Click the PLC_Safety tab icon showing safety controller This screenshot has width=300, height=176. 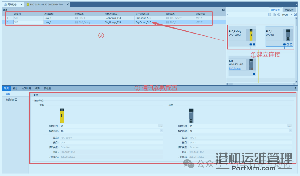(x=27, y=4)
